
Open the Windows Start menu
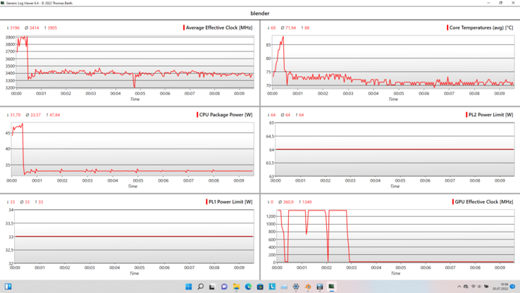click(188, 287)
